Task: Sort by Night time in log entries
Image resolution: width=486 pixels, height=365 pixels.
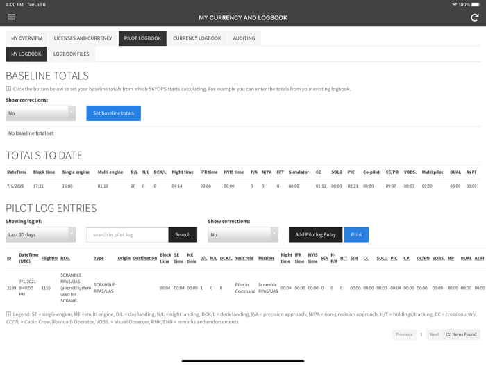Action: click(x=286, y=258)
